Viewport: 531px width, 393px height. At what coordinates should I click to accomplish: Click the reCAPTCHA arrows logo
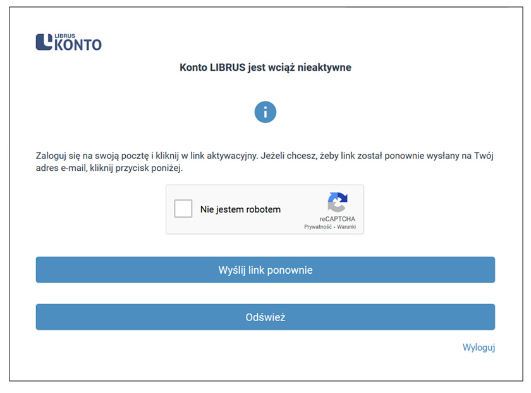pyautogui.click(x=337, y=202)
